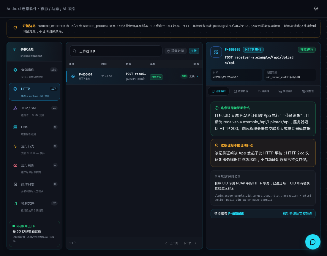Click the large globe icon in detail header
Screen dimensions: 327x256
pyautogui.click(x=216, y=52)
